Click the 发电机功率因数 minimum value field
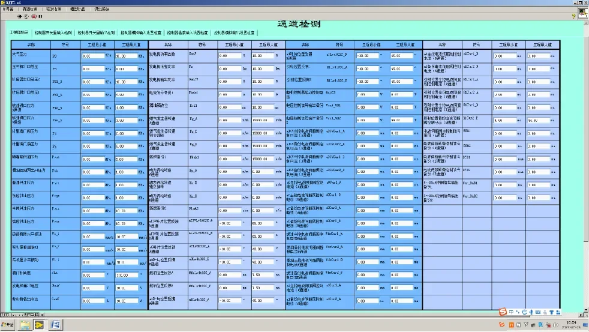Viewport: 589px width, 332px height. pyautogui.click(x=230, y=56)
